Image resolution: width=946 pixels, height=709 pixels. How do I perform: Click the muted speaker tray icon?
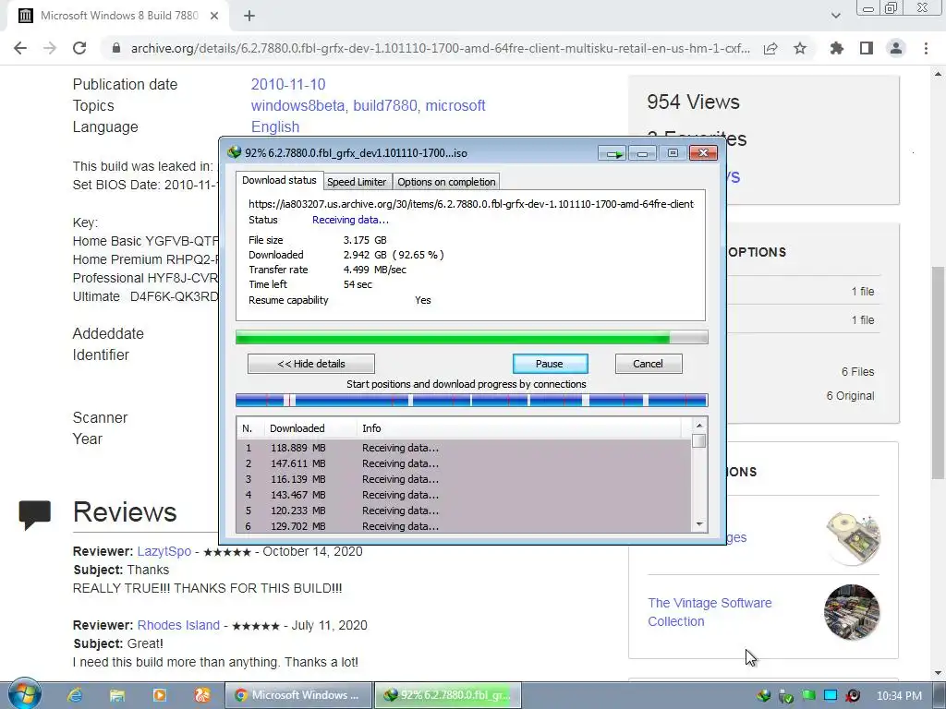[853, 695]
